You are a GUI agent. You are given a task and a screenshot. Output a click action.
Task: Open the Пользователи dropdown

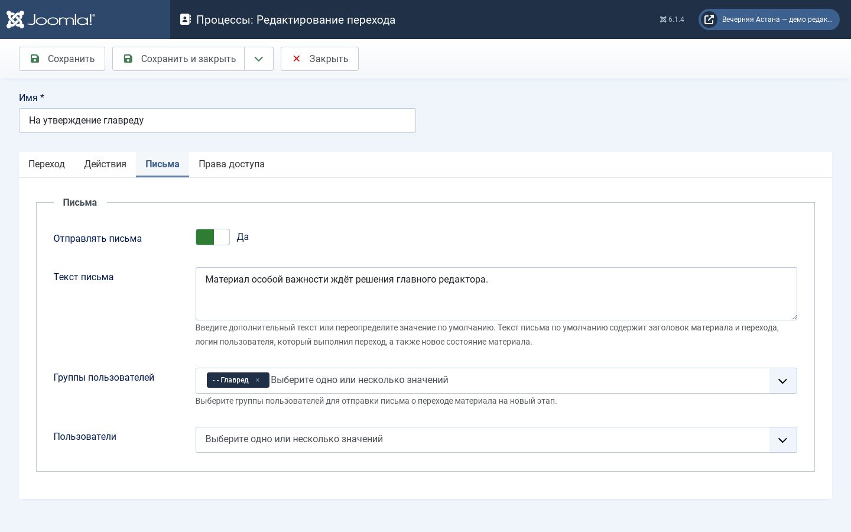pos(783,440)
